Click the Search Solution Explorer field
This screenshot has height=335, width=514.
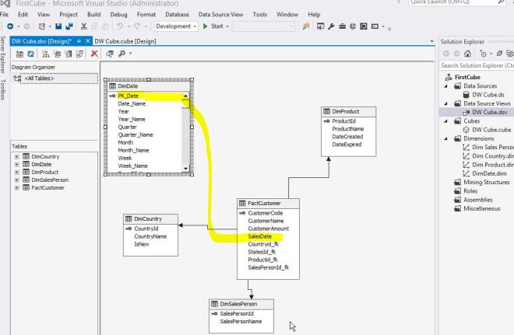click(x=476, y=65)
